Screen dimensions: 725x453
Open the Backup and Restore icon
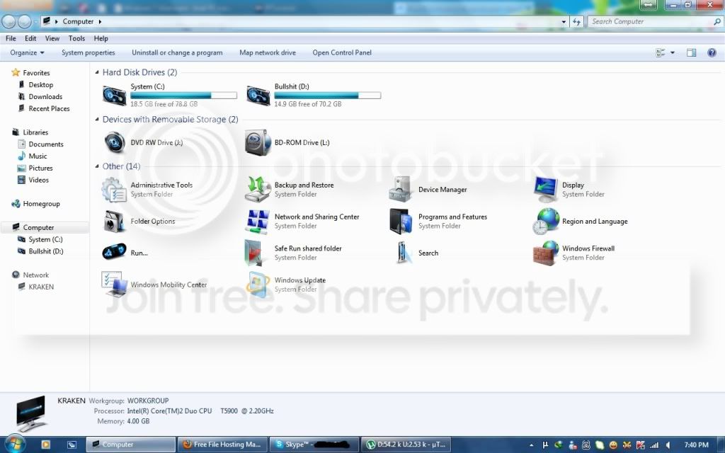pos(258,190)
